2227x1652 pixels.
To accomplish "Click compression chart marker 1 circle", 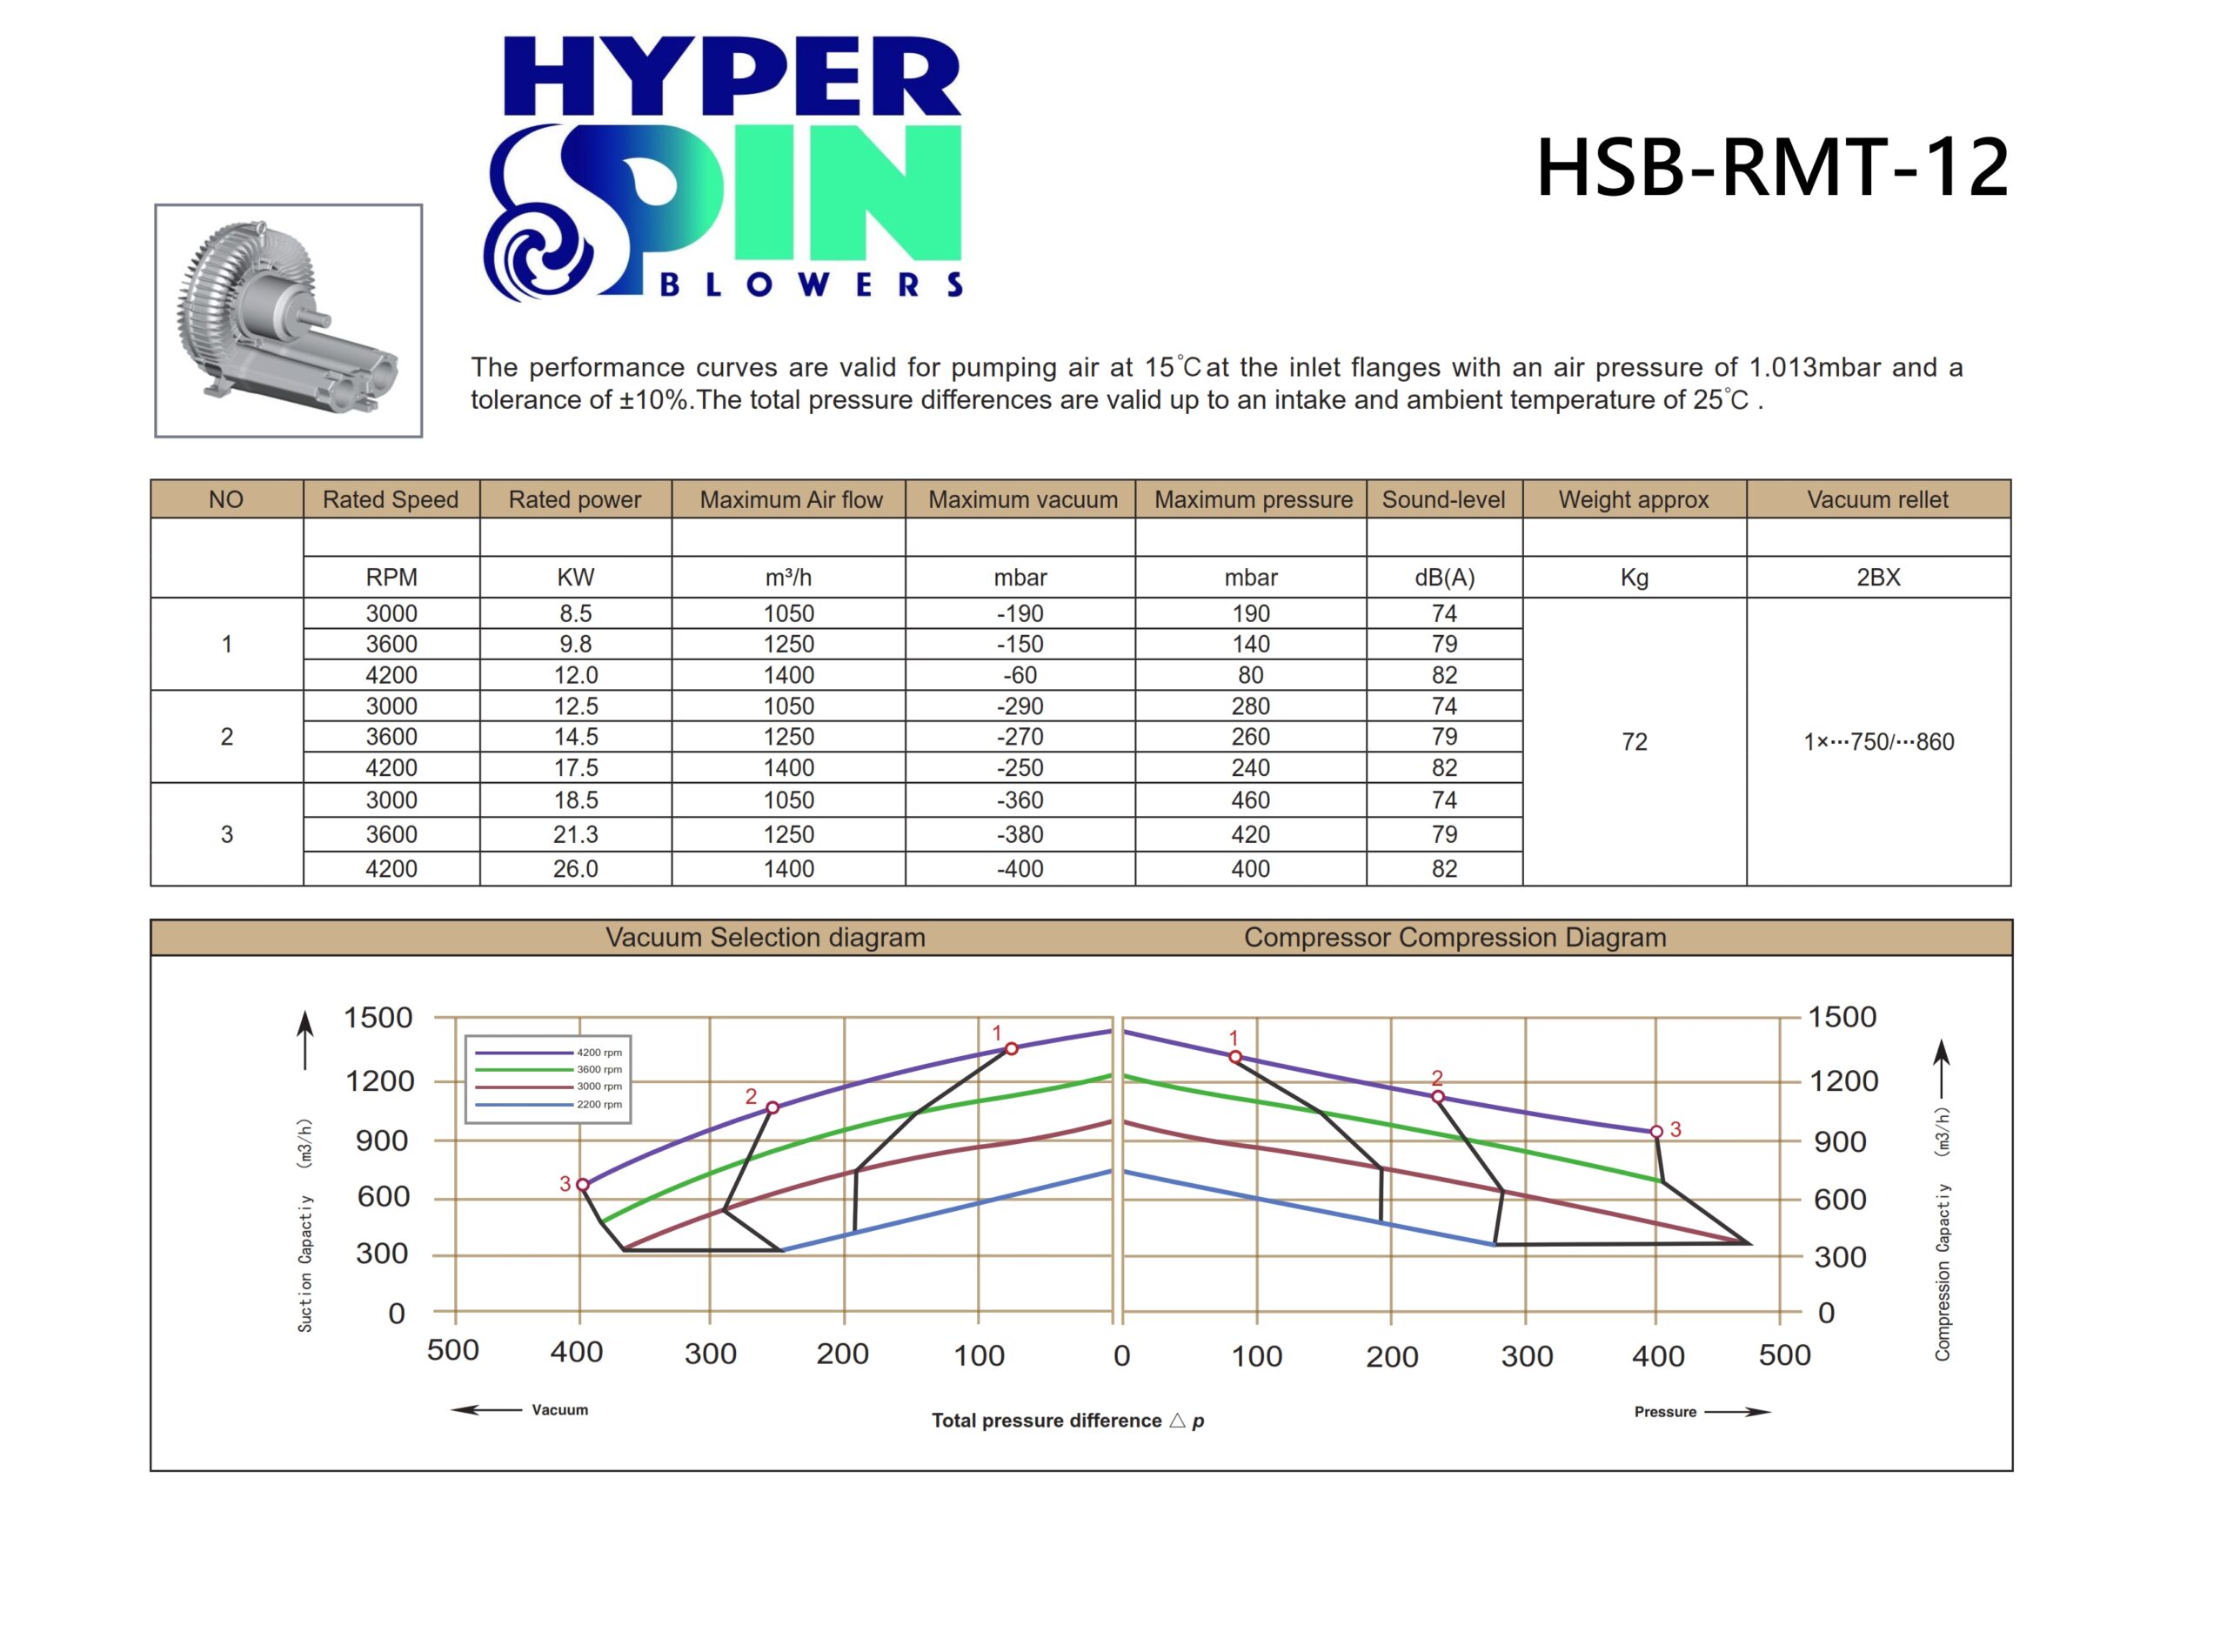I will pos(1235,1057).
